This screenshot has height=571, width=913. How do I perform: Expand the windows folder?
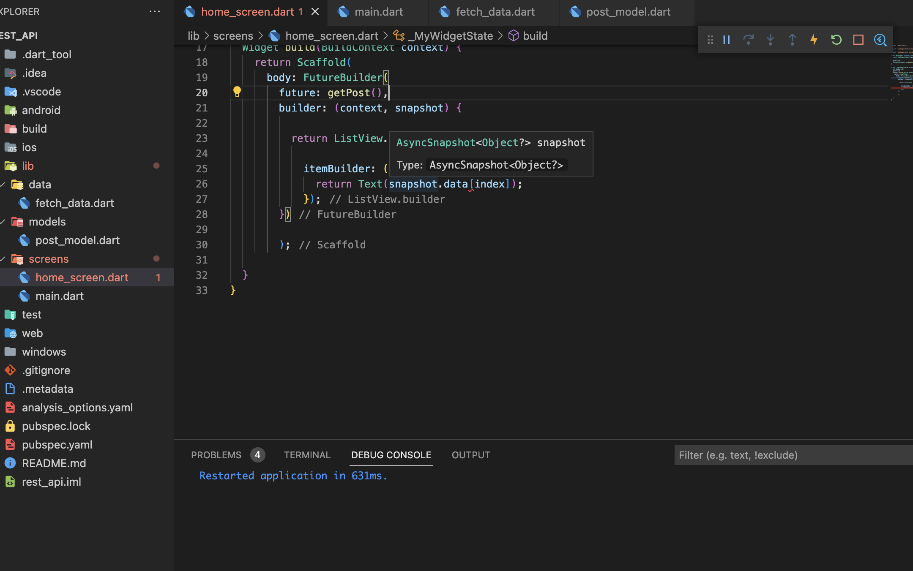87,352
